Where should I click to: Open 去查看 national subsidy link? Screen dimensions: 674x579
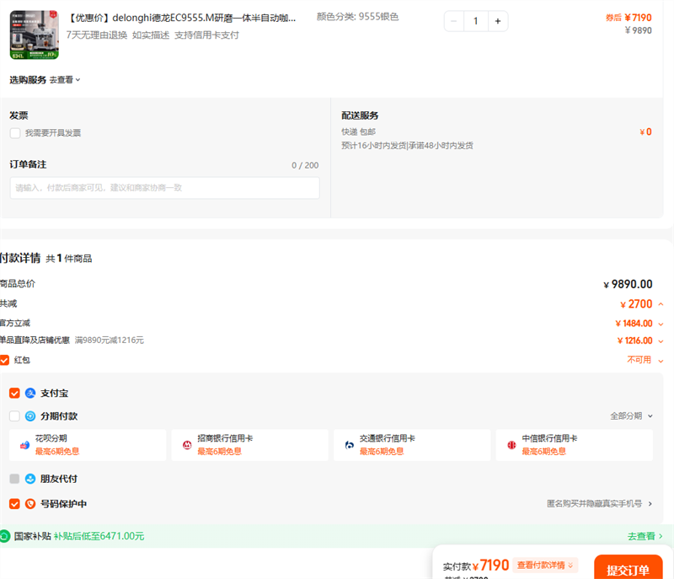(645, 536)
